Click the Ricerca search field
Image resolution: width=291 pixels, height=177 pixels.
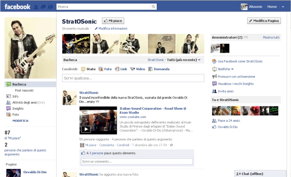[x=104, y=7]
